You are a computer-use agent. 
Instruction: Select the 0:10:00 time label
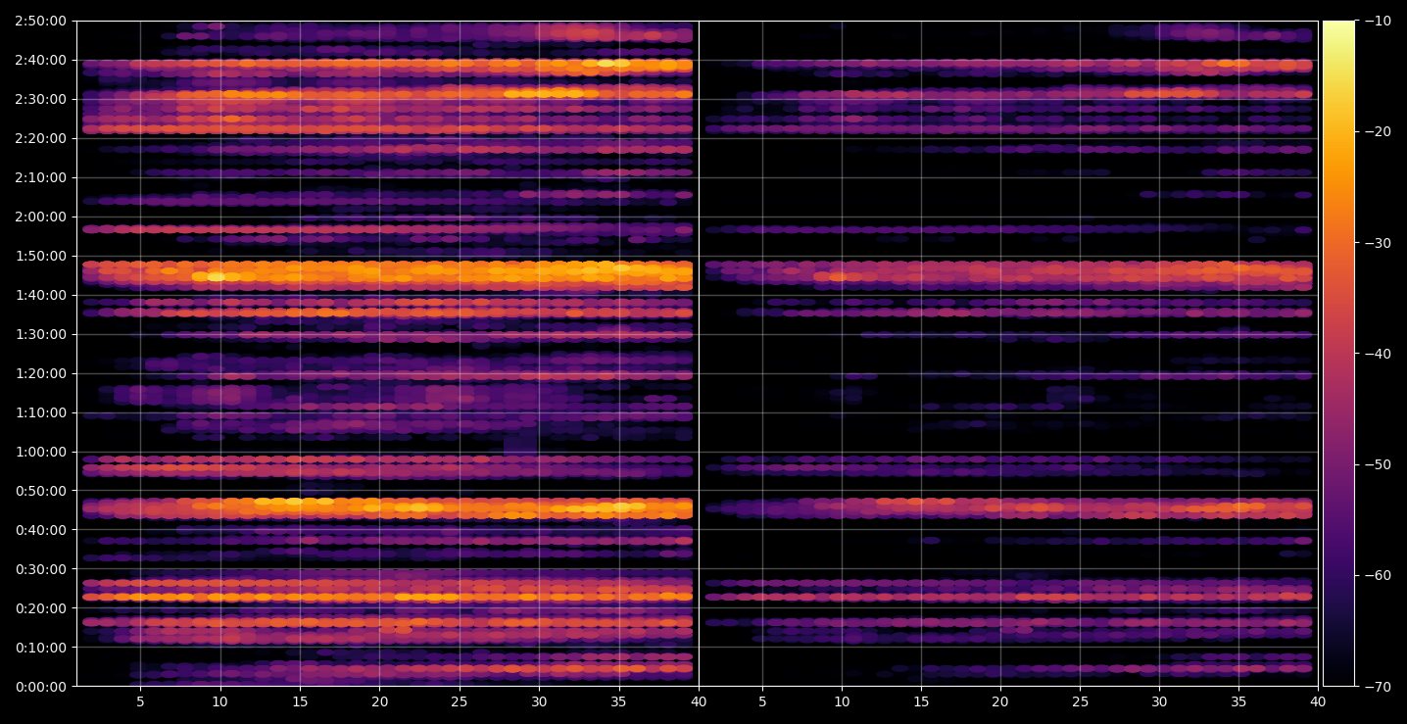[x=40, y=648]
